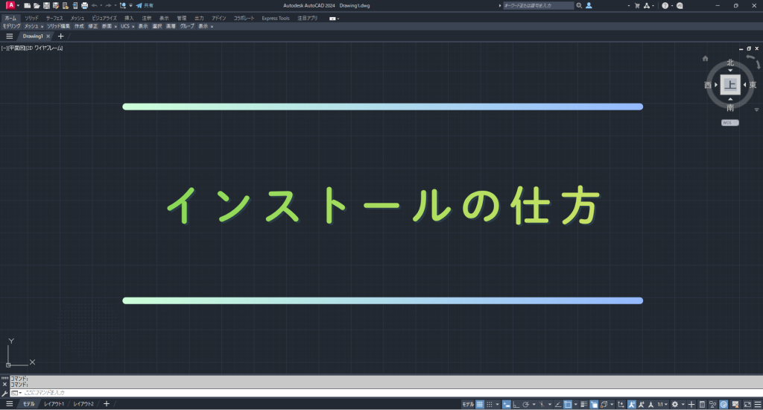763x410 pixels.
Task: Toggle the grid display in status bar
Action: pyautogui.click(x=481, y=404)
